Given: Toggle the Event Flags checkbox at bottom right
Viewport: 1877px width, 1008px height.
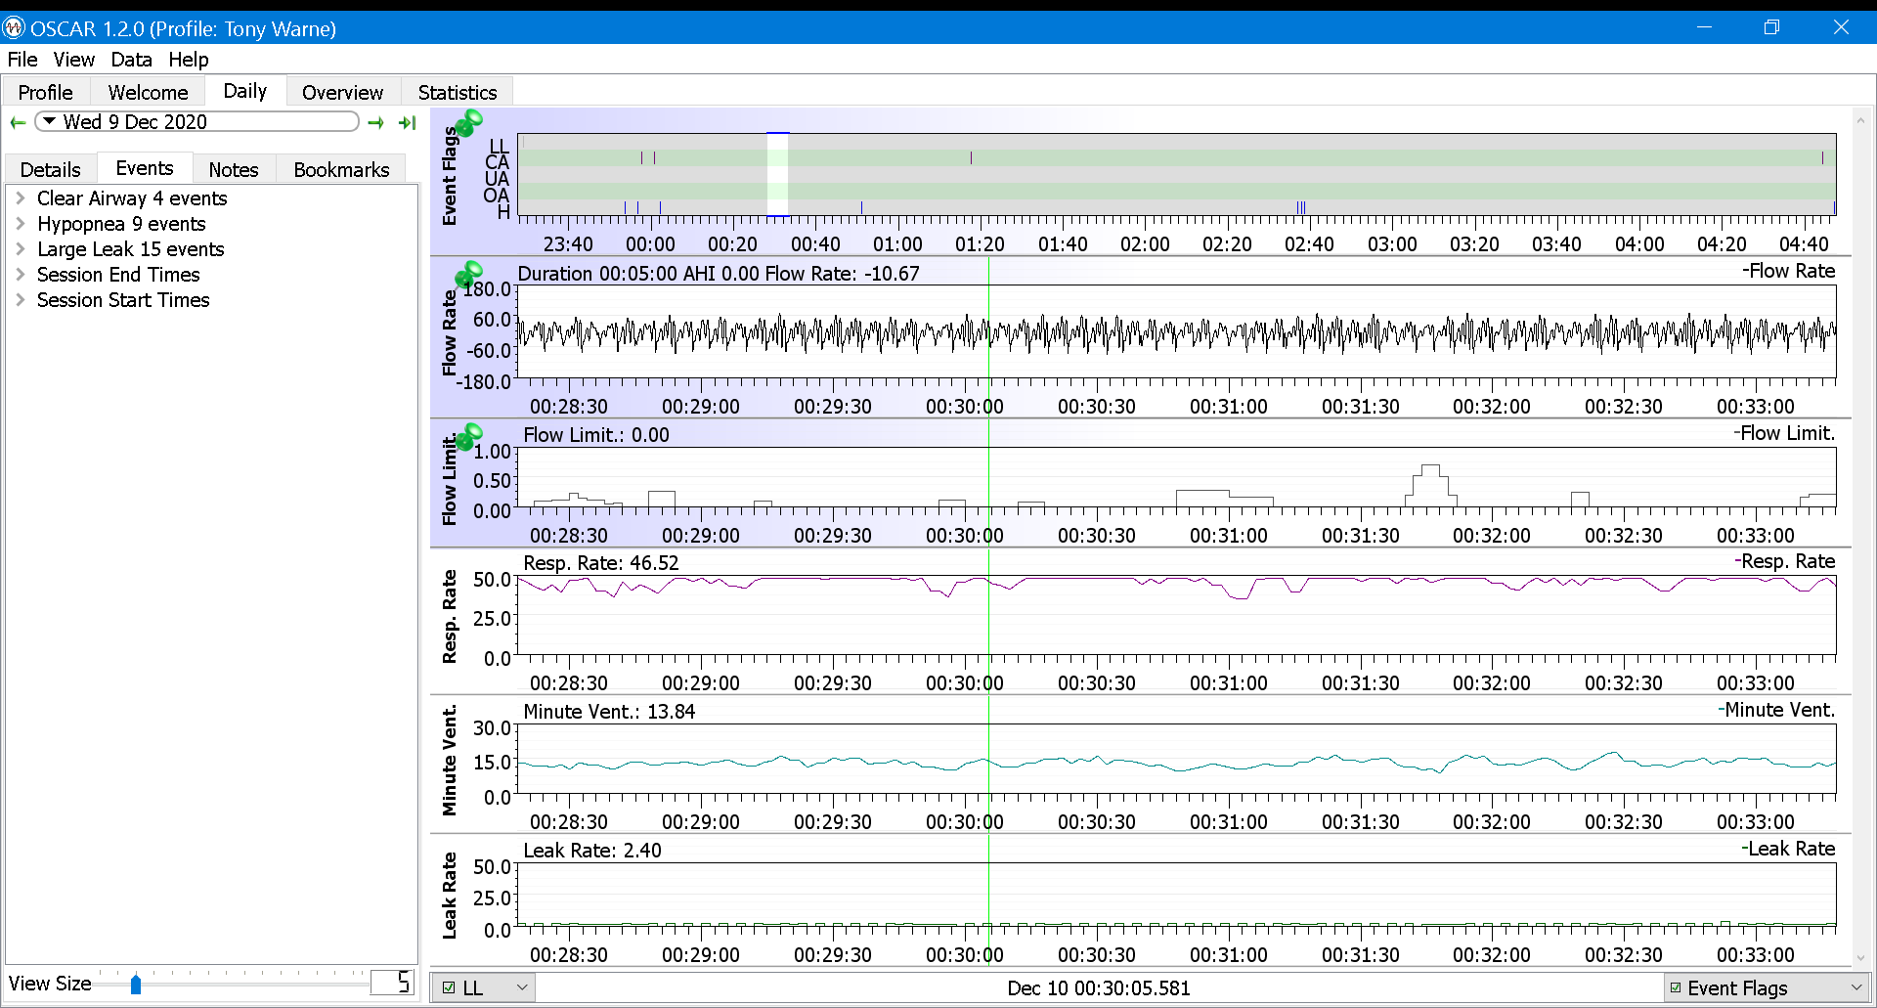Looking at the screenshot, I should 1676,987.
